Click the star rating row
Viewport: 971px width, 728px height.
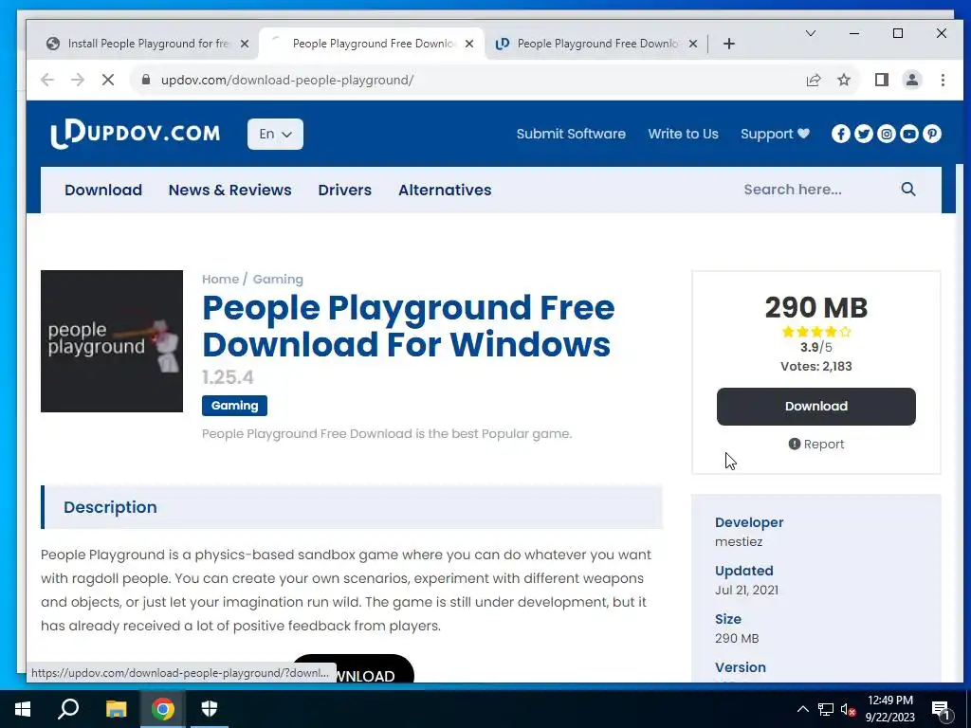point(816,332)
